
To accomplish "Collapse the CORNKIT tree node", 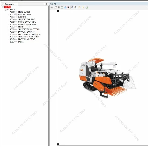I will point(6,10).
